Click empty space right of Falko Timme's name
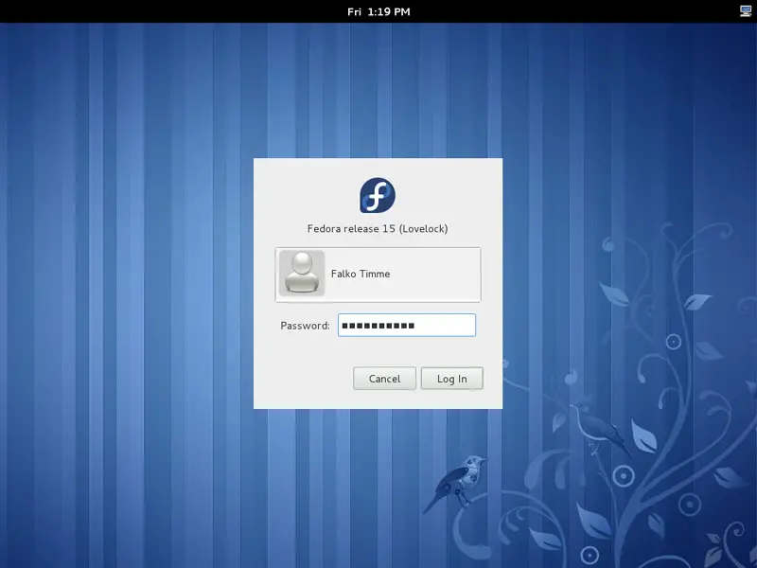Image resolution: width=757 pixels, height=568 pixels. pyautogui.click(x=435, y=274)
